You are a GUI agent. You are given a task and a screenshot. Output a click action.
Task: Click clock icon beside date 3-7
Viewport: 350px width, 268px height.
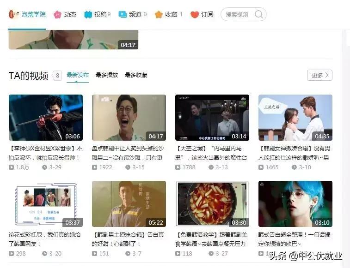pyautogui.click(x=128, y=253)
